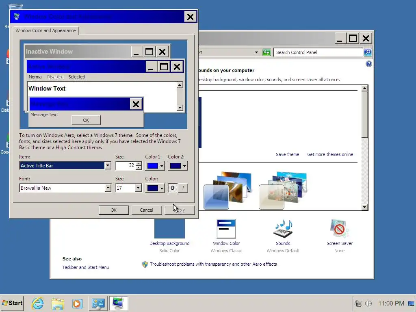Select the Window Color and Appearance tab

[x=45, y=30]
